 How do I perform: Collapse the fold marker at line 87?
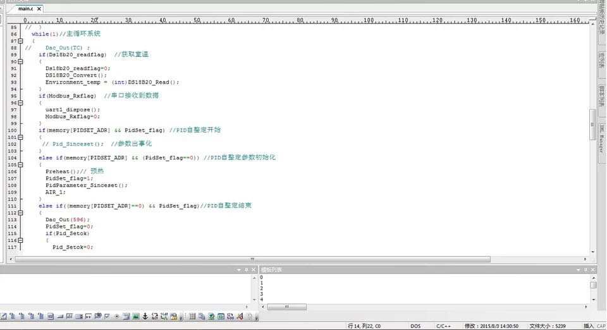coord(20,41)
